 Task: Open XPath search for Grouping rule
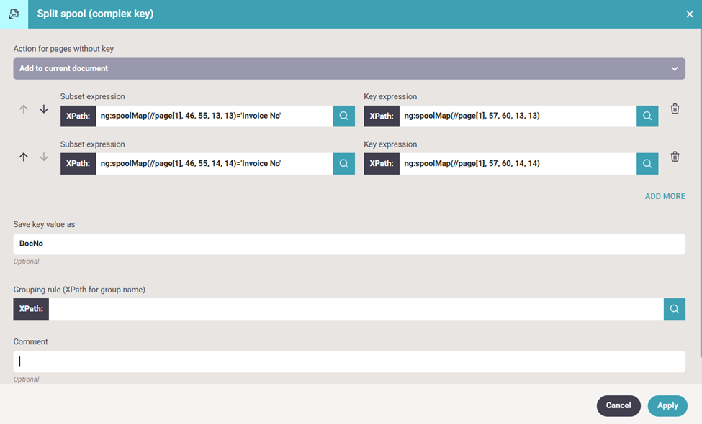[x=674, y=309]
